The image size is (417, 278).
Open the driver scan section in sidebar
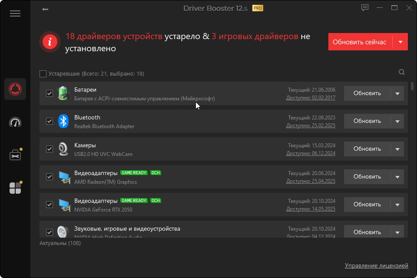(x=15, y=89)
